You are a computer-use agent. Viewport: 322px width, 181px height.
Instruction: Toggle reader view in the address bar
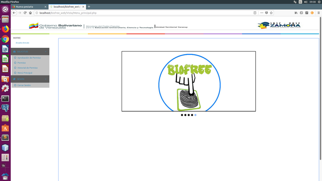coord(255,13)
